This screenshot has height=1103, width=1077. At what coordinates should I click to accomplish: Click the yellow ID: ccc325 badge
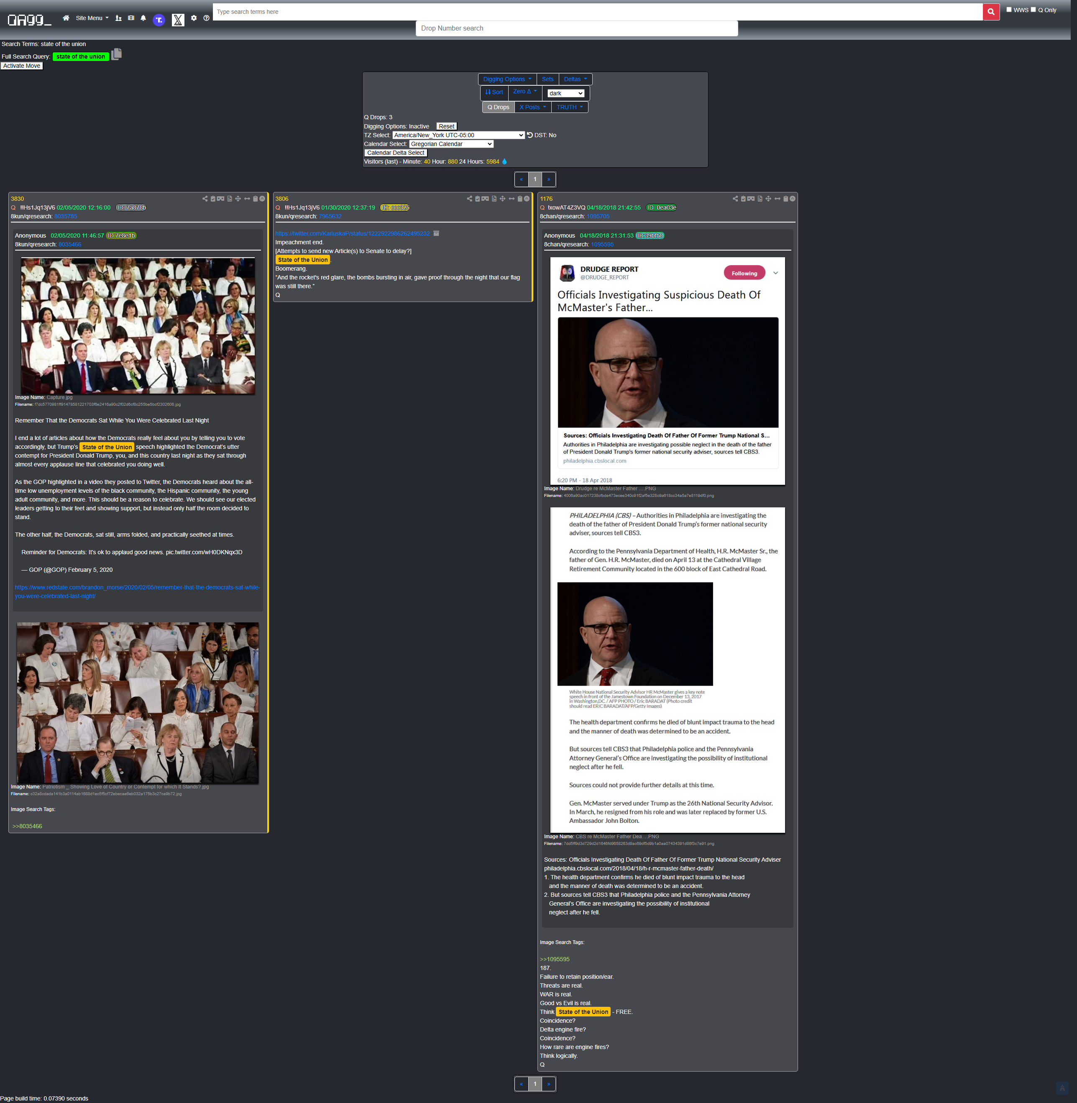pyautogui.click(x=395, y=207)
